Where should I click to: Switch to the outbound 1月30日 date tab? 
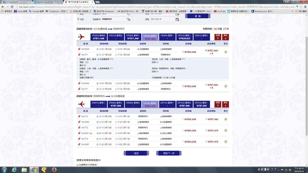[167, 37]
